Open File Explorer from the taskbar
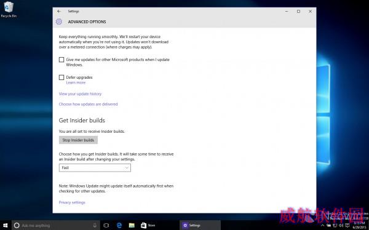Screen dimensions: 369x230 pos(132,225)
